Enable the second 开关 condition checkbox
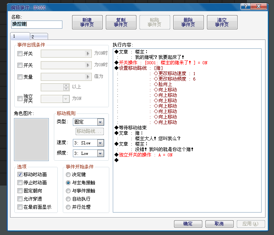This screenshot has height=235, width=274. point(20,65)
